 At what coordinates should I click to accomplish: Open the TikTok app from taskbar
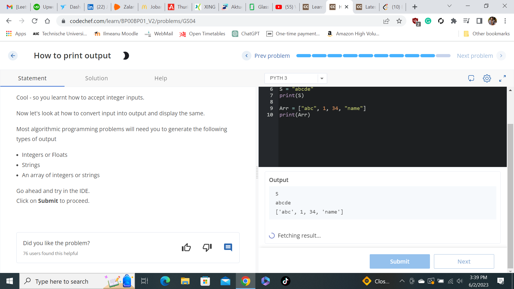coord(285,281)
